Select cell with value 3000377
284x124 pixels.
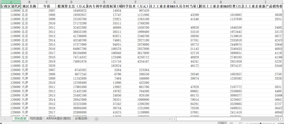221,95
